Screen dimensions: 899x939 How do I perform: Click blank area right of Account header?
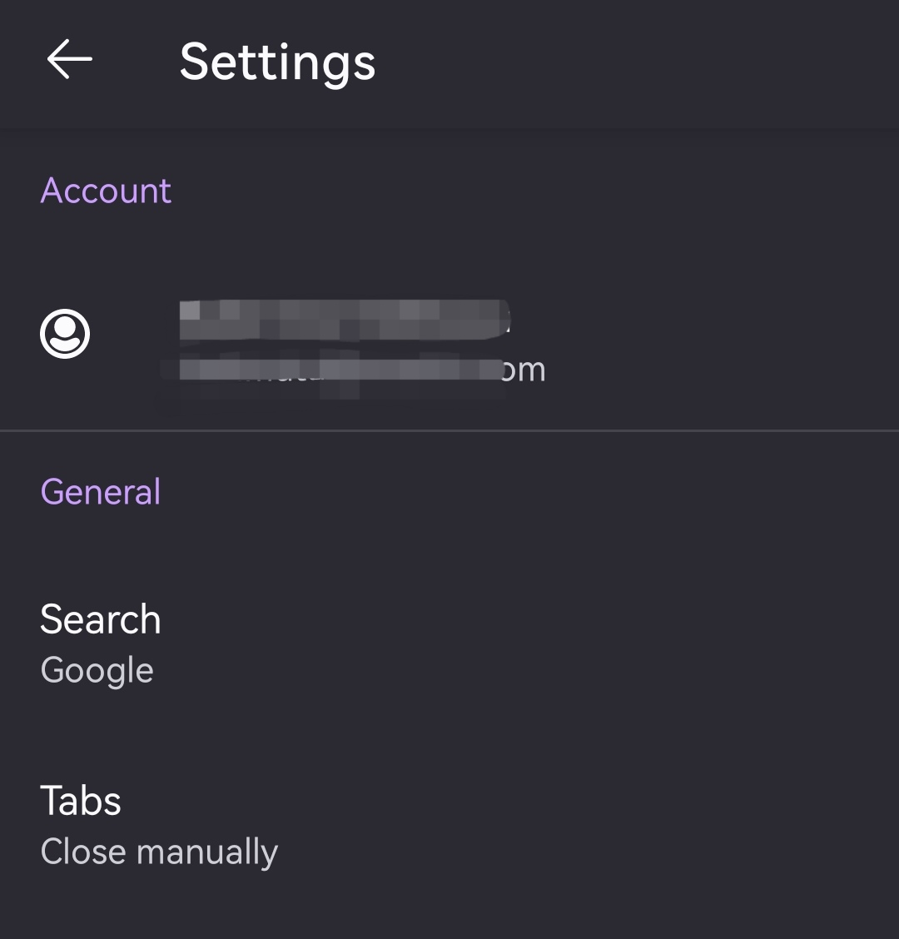coord(541,191)
